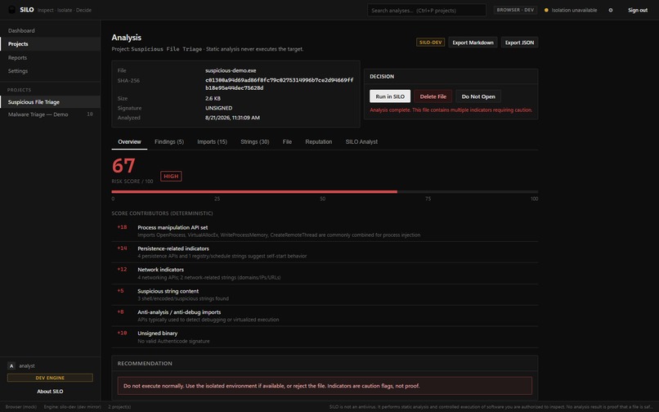Click the suspicious-demo.exe file name
This screenshot has width=659, height=412.
231,70
